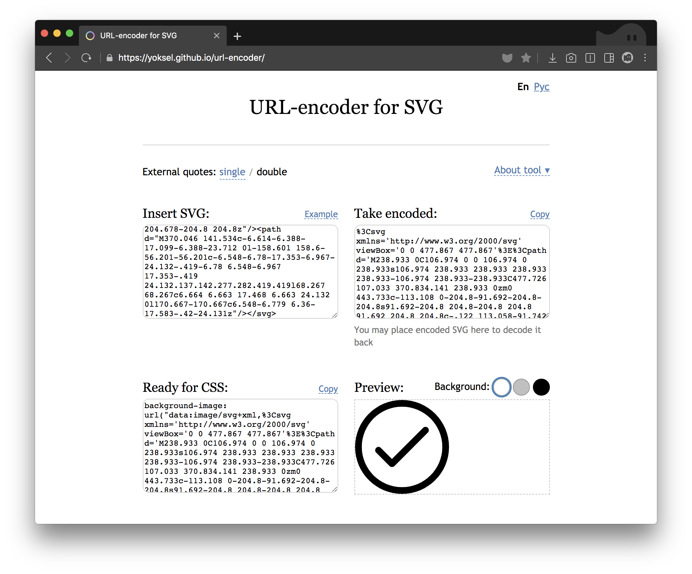This screenshot has height=574, width=692.
Task: Select single external quotes
Action: pos(232,172)
